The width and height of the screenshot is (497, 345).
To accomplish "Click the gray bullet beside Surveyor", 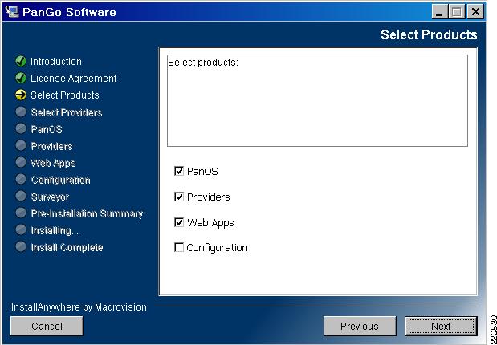I will point(21,196).
